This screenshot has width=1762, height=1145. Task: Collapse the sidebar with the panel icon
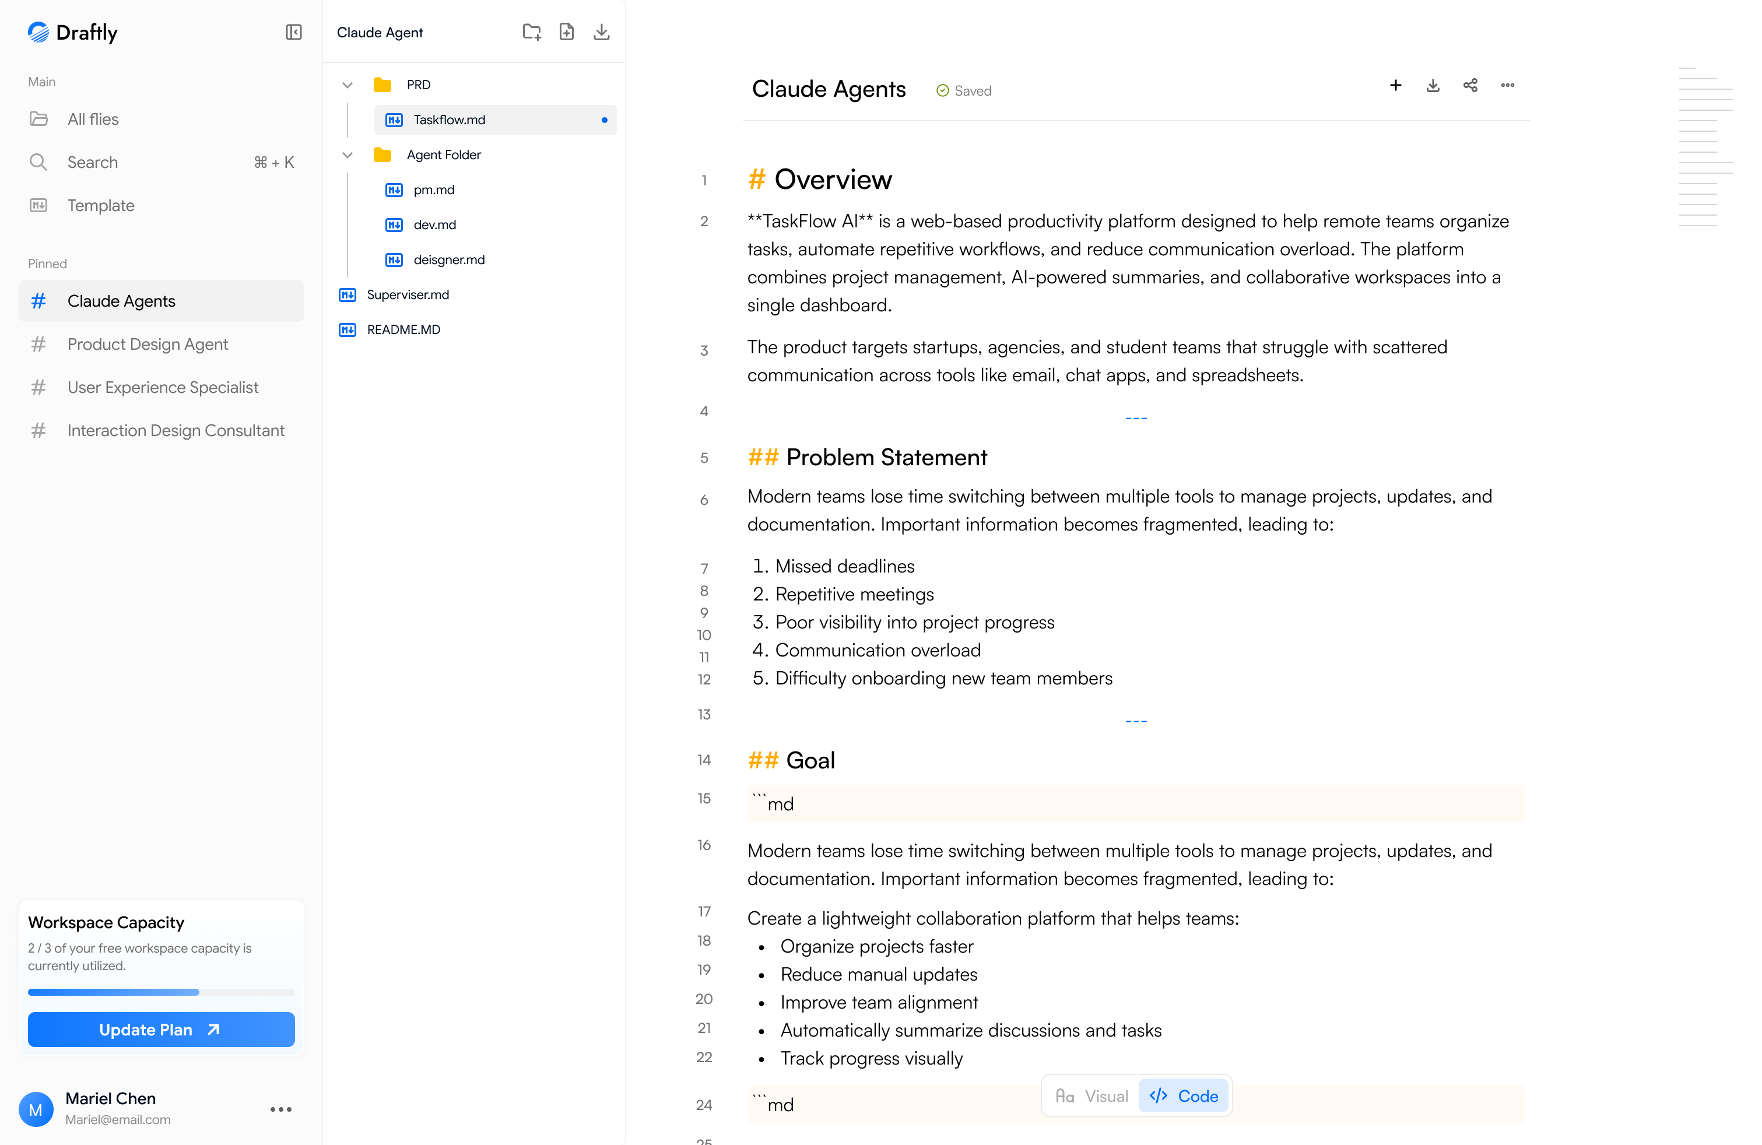(x=294, y=32)
